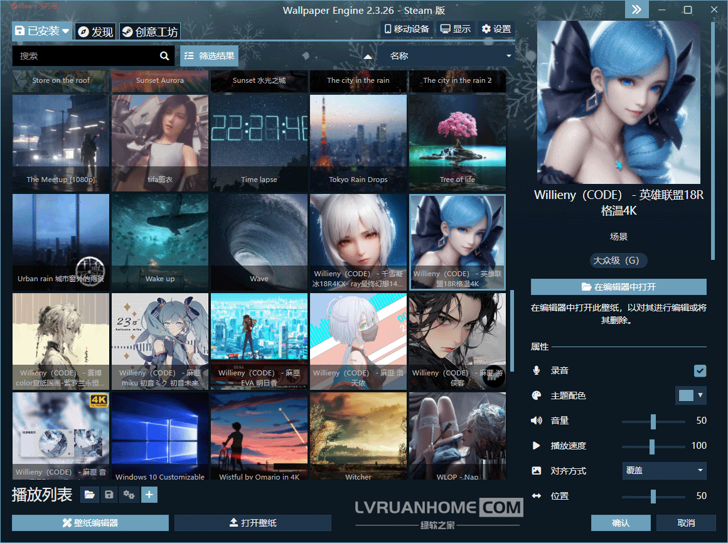The image size is (728, 543).
Task: Uncheck the 录音 checkbox
Action: [x=700, y=371]
